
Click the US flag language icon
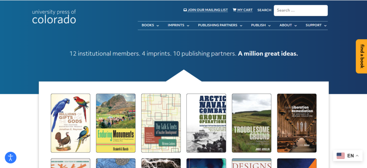[340, 155]
